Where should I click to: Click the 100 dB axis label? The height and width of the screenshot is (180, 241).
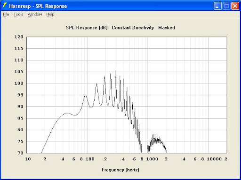(19, 83)
